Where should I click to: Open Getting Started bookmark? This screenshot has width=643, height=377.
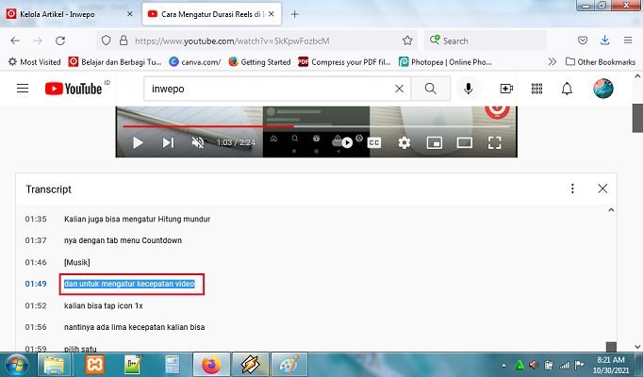[259, 62]
